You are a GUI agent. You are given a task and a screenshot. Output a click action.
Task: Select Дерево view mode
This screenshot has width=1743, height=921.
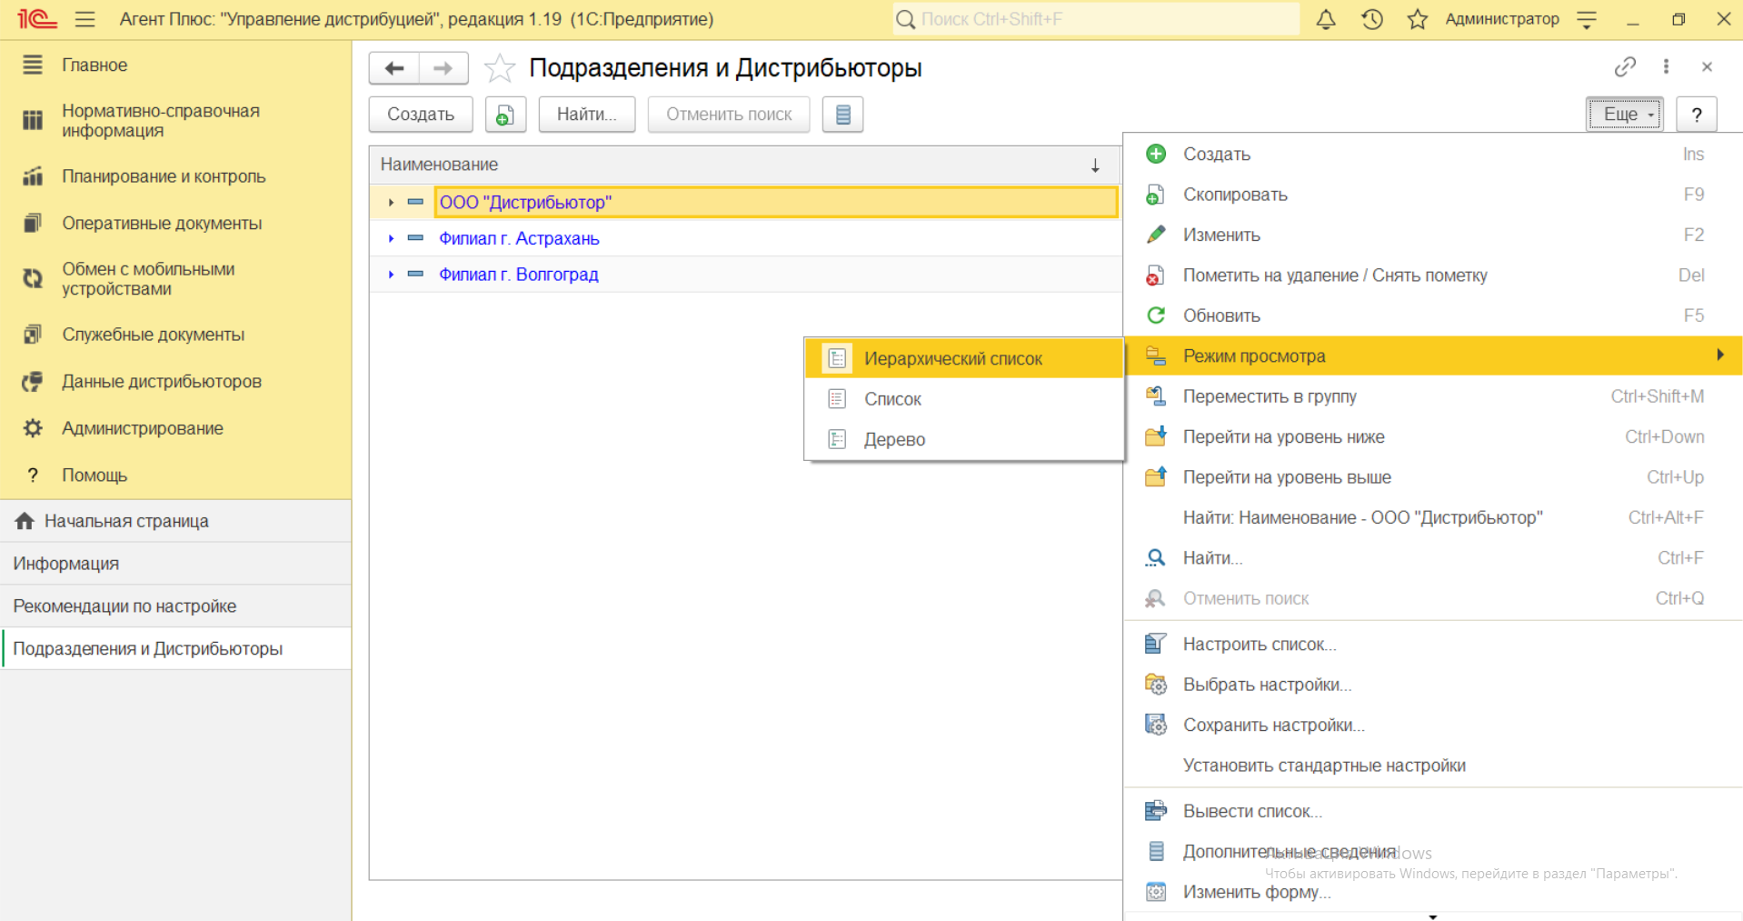(894, 439)
